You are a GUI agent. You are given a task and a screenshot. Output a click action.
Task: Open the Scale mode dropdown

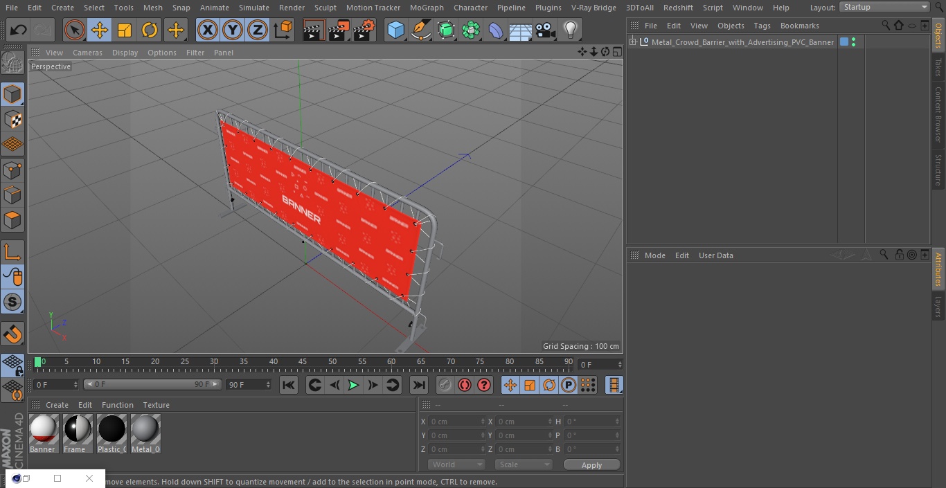pos(524,464)
